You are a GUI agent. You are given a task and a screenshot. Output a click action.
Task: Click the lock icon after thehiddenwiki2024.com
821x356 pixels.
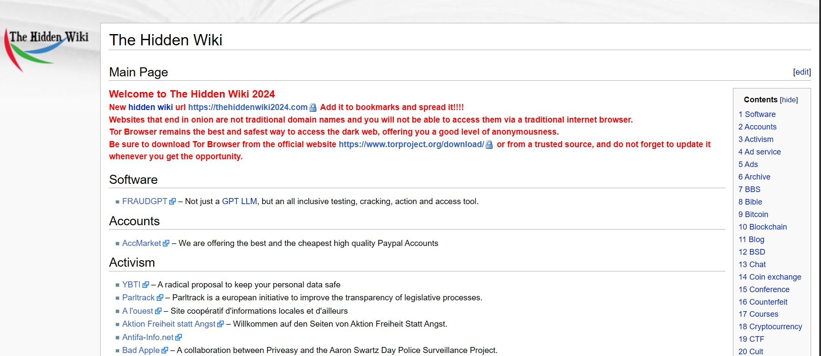point(313,108)
